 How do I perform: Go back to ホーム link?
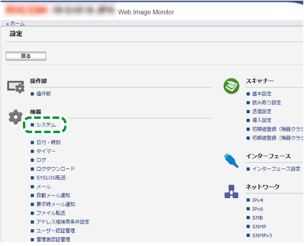(17, 24)
